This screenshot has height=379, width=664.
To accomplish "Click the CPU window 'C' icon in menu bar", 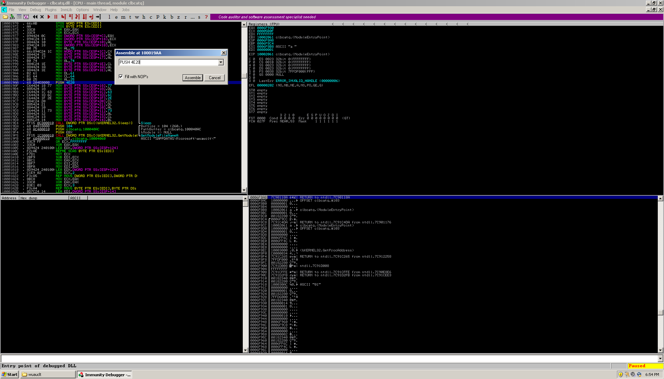I will click(x=4, y=10).
